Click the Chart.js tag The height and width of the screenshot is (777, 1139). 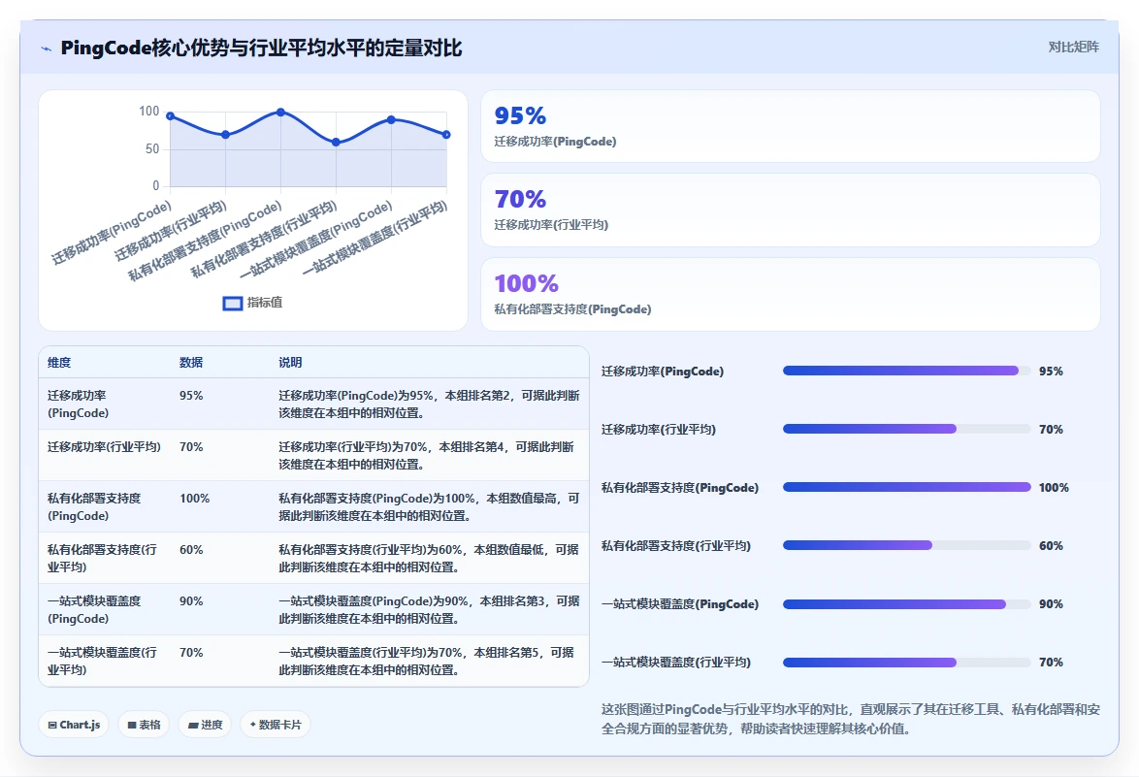[x=74, y=725]
